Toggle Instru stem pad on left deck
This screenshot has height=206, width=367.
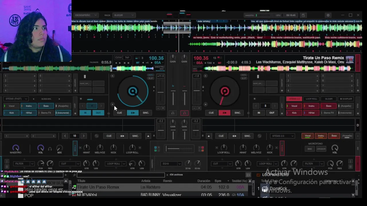(29, 106)
